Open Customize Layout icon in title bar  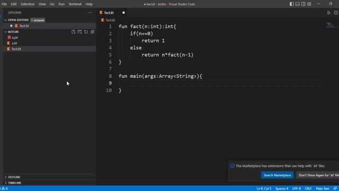pyautogui.click(x=309, y=4)
